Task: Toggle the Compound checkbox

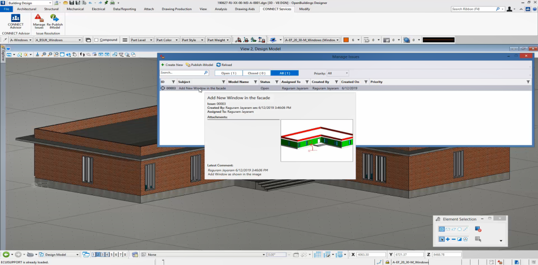Action: click(97, 40)
